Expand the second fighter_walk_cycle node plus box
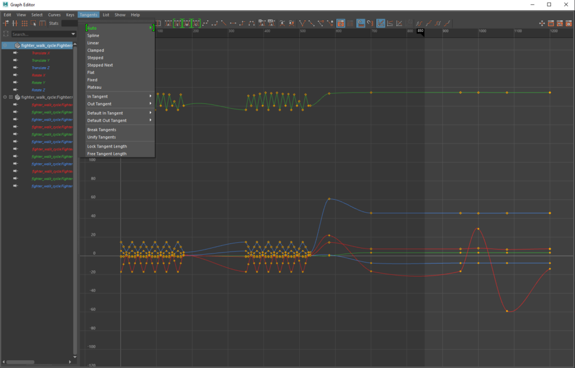This screenshot has width=575, height=368. click(11, 97)
